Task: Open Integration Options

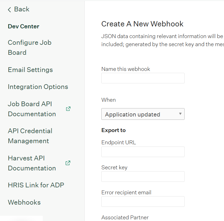Action: tap(38, 87)
